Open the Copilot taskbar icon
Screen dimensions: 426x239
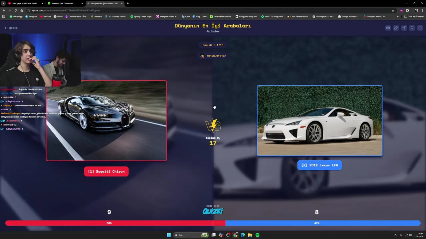pos(221,235)
